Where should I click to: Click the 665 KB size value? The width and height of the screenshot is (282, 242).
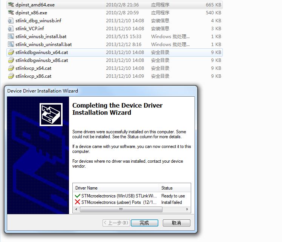tap(213, 5)
